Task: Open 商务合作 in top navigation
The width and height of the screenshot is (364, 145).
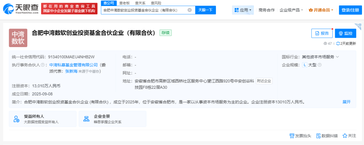Action: click(267, 10)
